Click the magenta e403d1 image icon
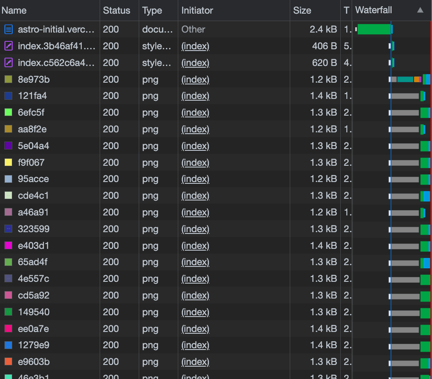 click(x=8, y=246)
